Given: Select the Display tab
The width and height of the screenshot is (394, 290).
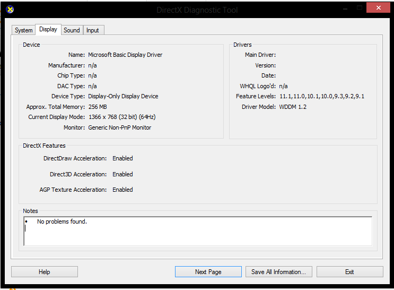Looking at the screenshot, I should point(48,29).
